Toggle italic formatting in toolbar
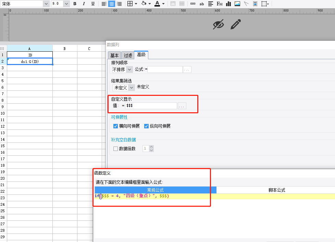335x242 pixels. click(x=84, y=4)
